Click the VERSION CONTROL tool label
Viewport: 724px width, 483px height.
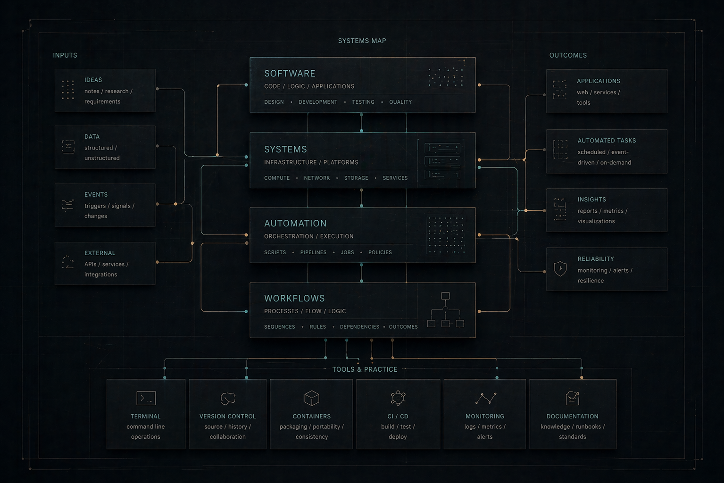click(x=228, y=416)
